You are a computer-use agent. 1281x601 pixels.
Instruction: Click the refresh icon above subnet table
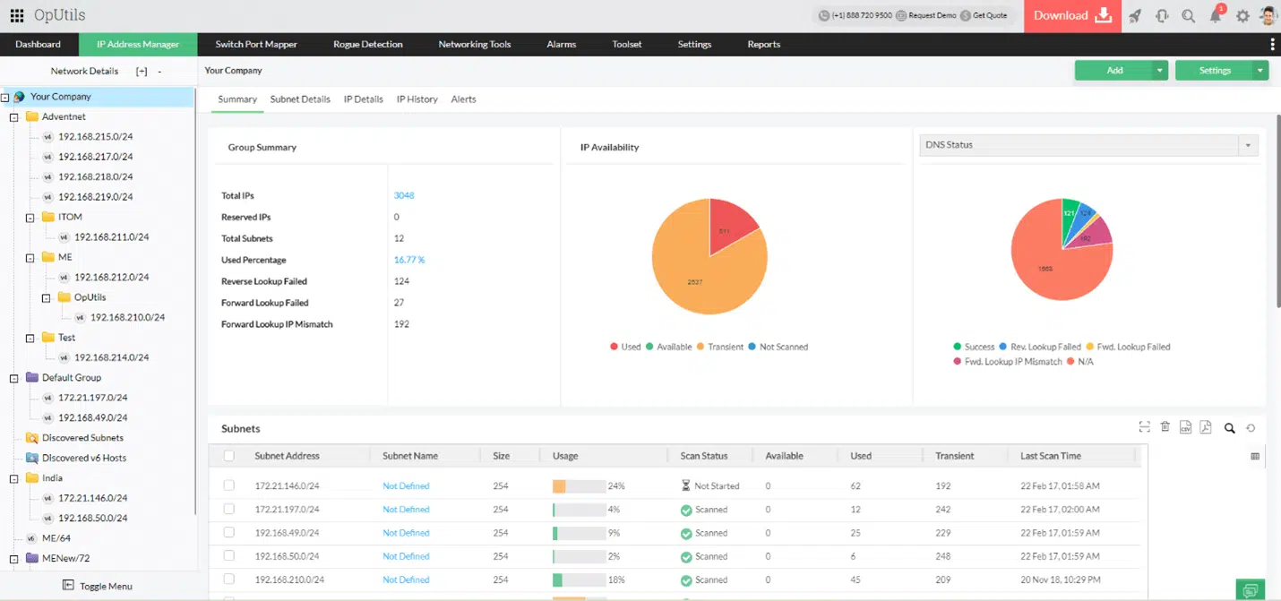pos(1251,428)
